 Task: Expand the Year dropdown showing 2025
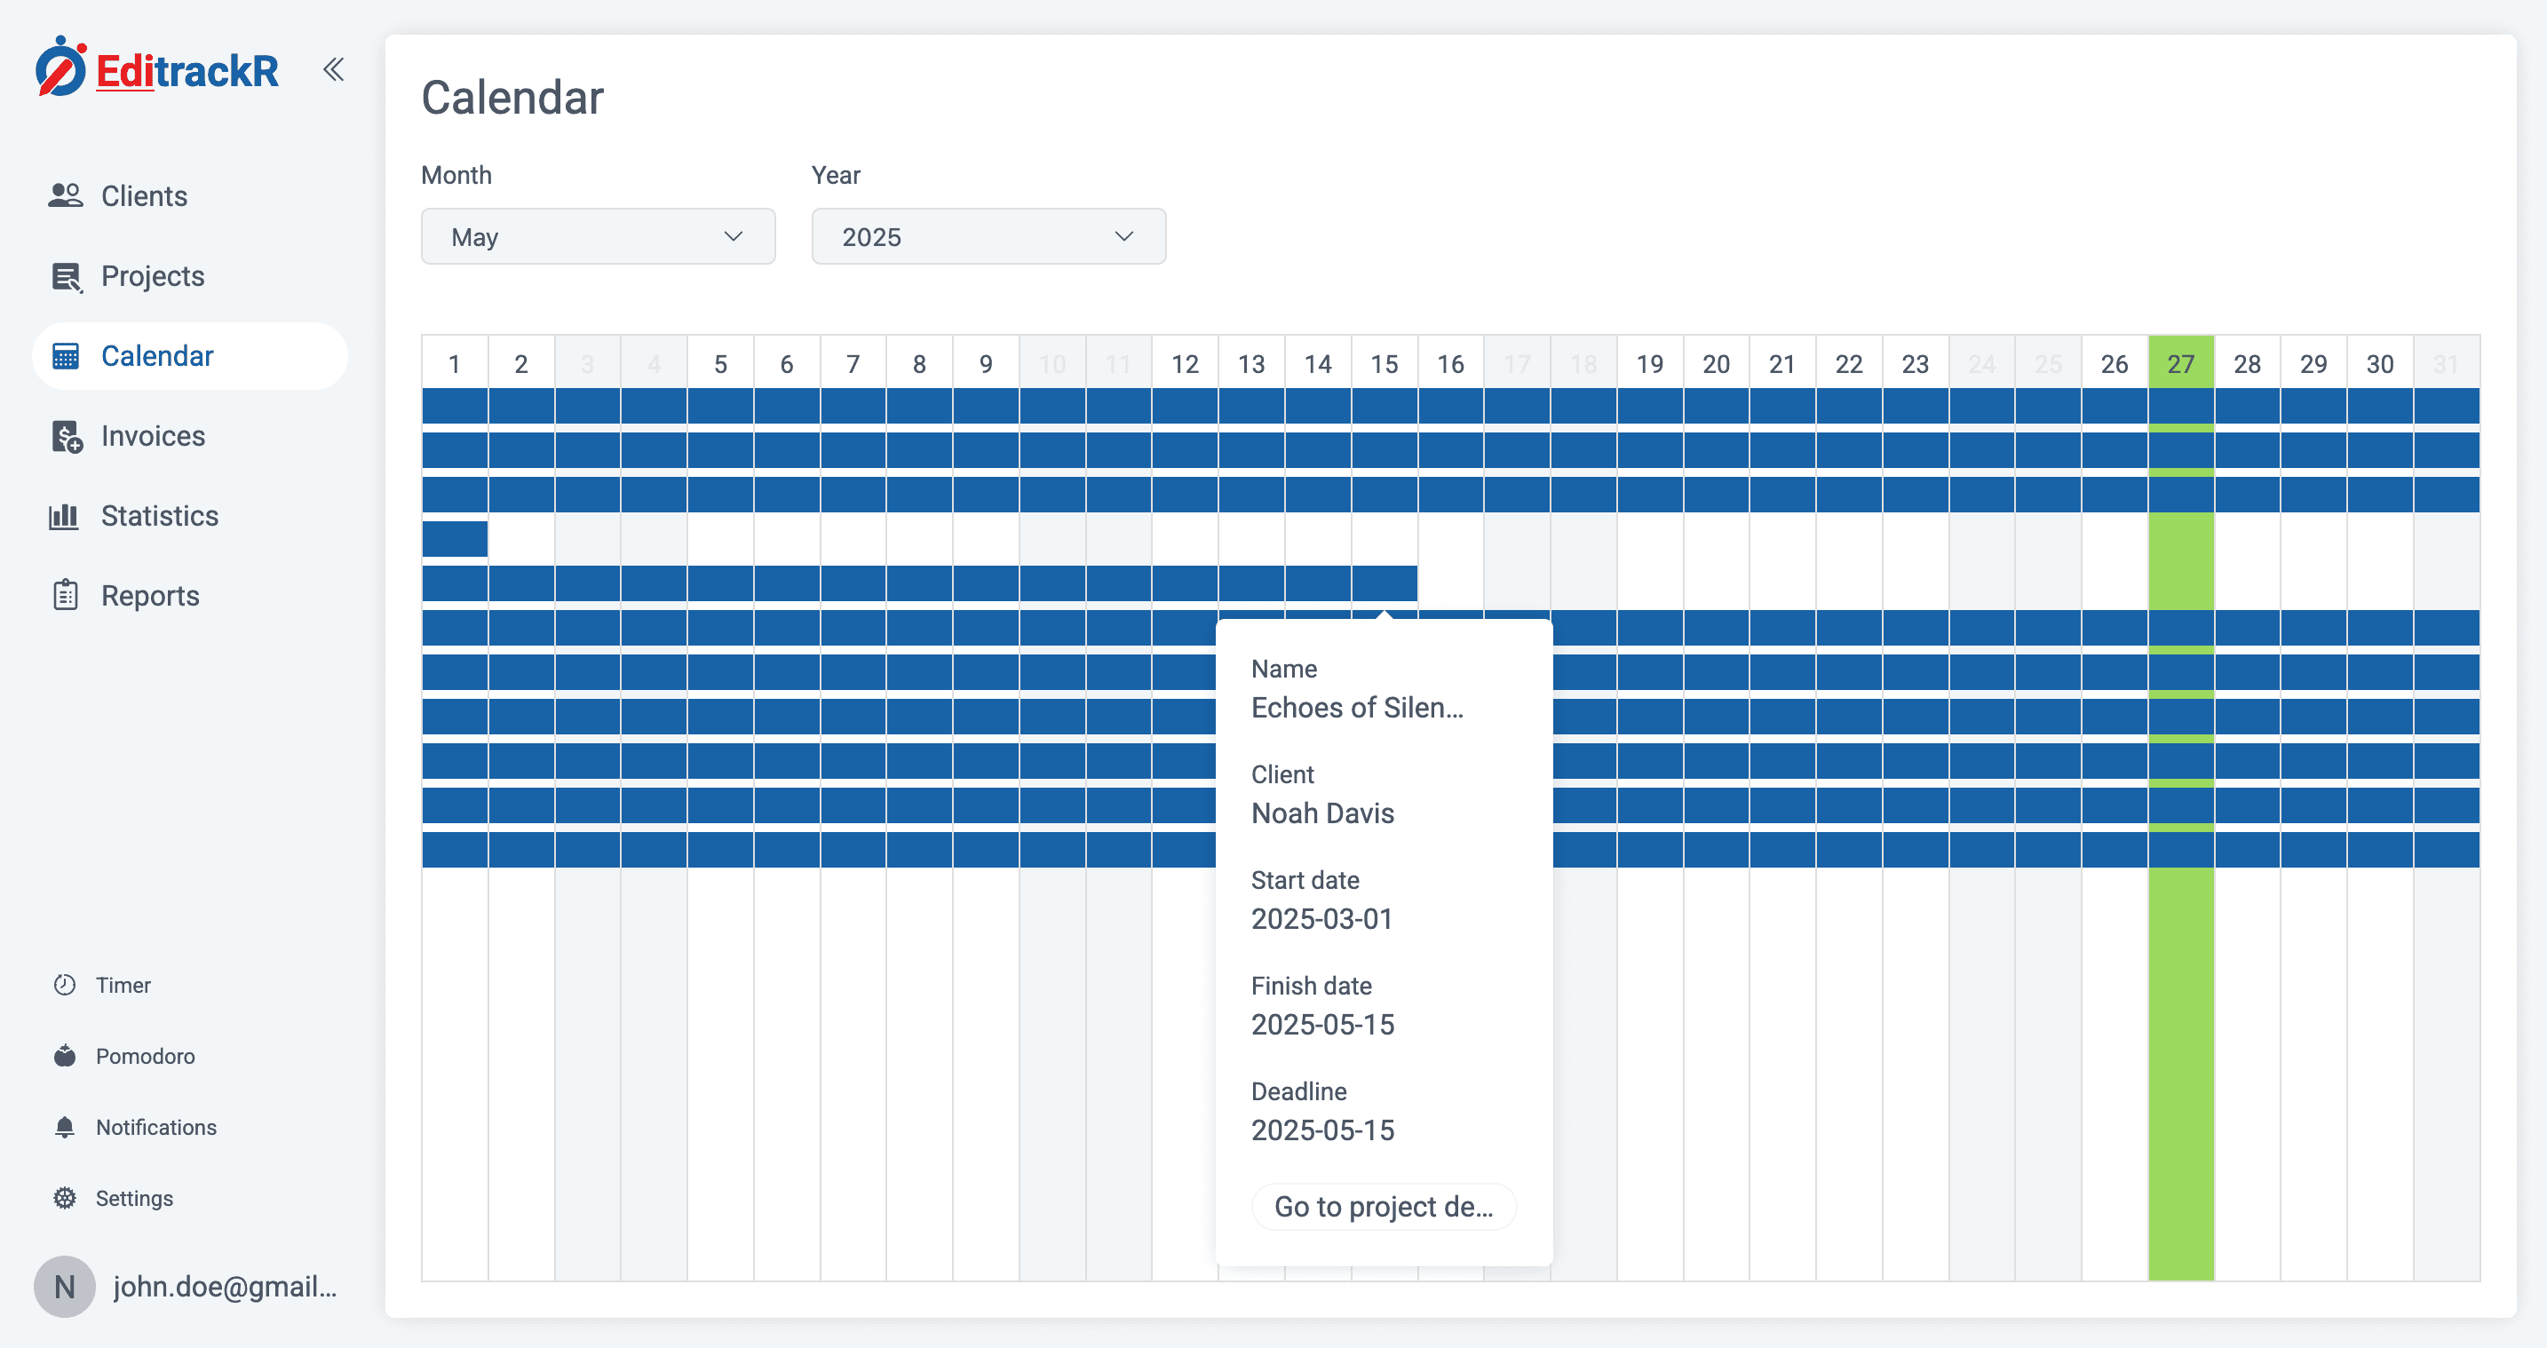[x=988, y=236]
